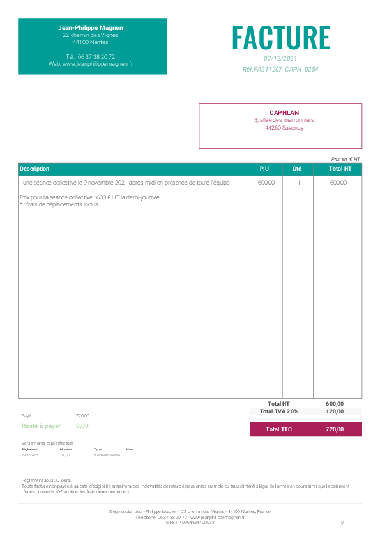
Task: Click the P.U column header
Action: [264, 169]
